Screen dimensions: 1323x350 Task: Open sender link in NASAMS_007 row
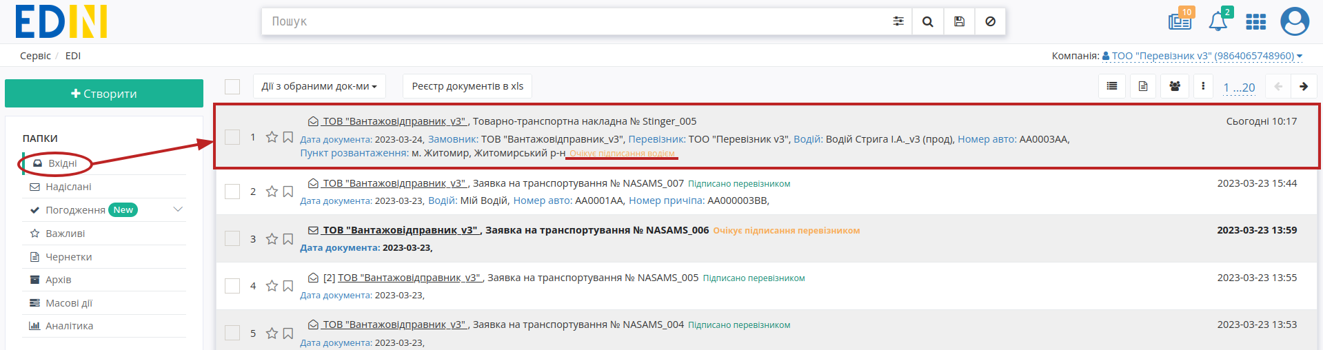pyautogui.click(x=395, y=183)
